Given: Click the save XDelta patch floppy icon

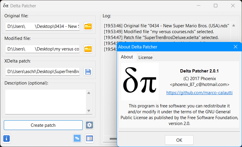Looking at the screenshot, I should (x=88, y=72).
